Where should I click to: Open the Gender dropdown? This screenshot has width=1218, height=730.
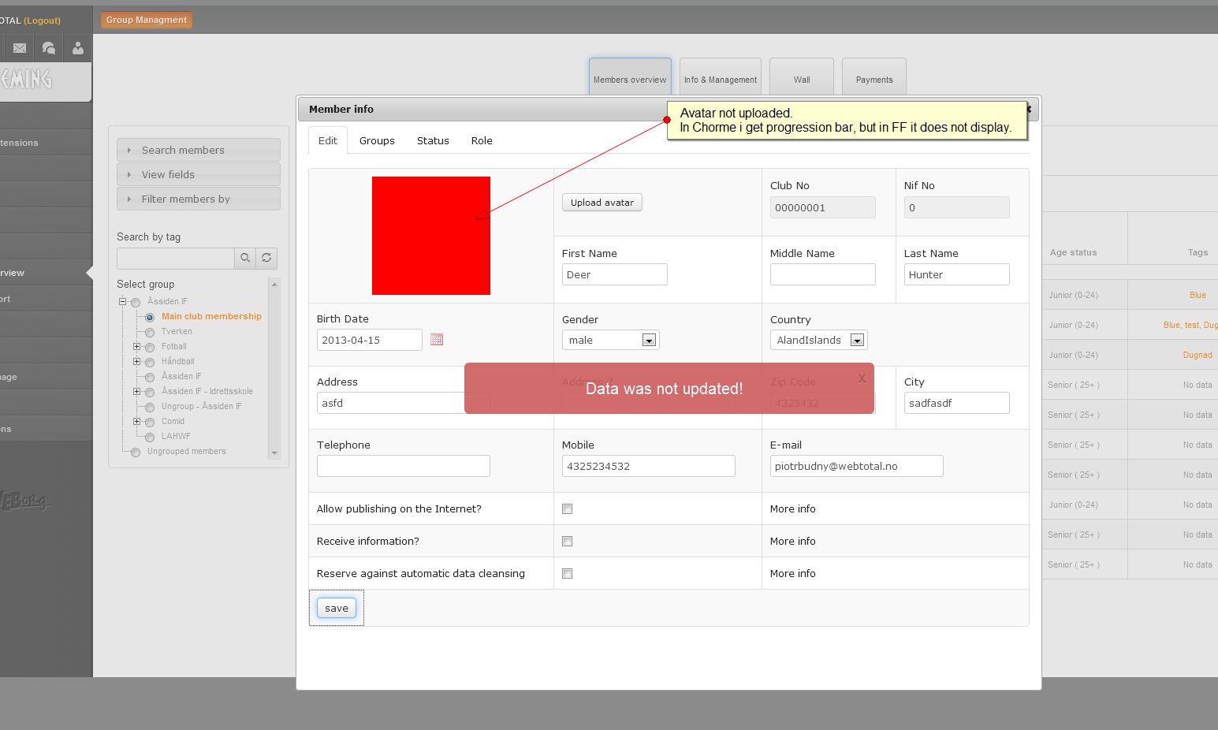coord(648,341)
